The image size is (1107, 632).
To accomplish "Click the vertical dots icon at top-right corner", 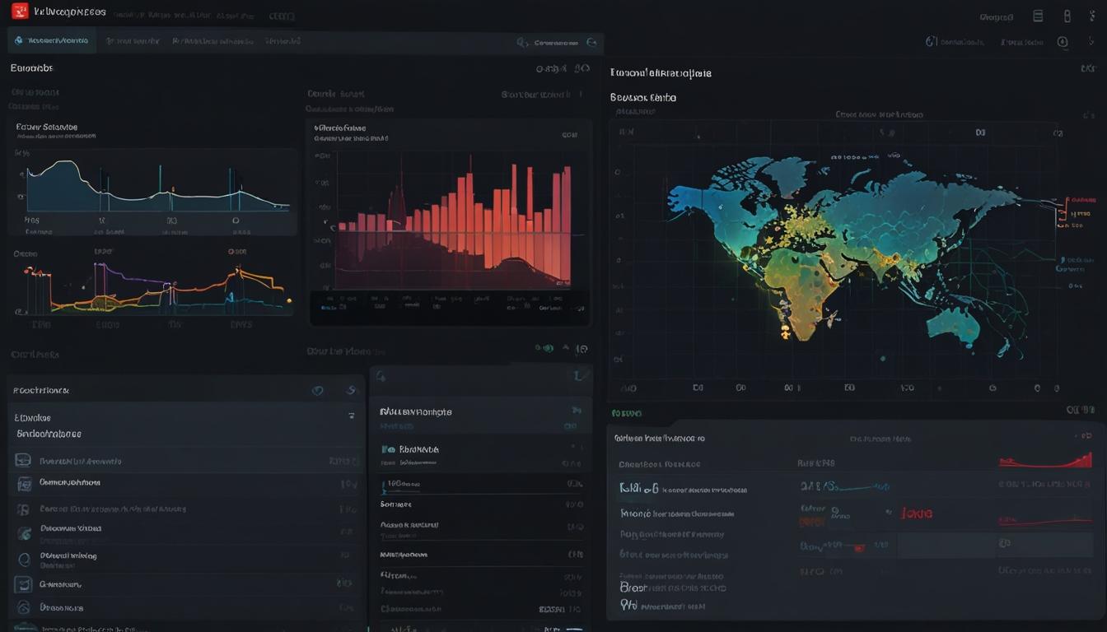I will (x=1092, y=16).
